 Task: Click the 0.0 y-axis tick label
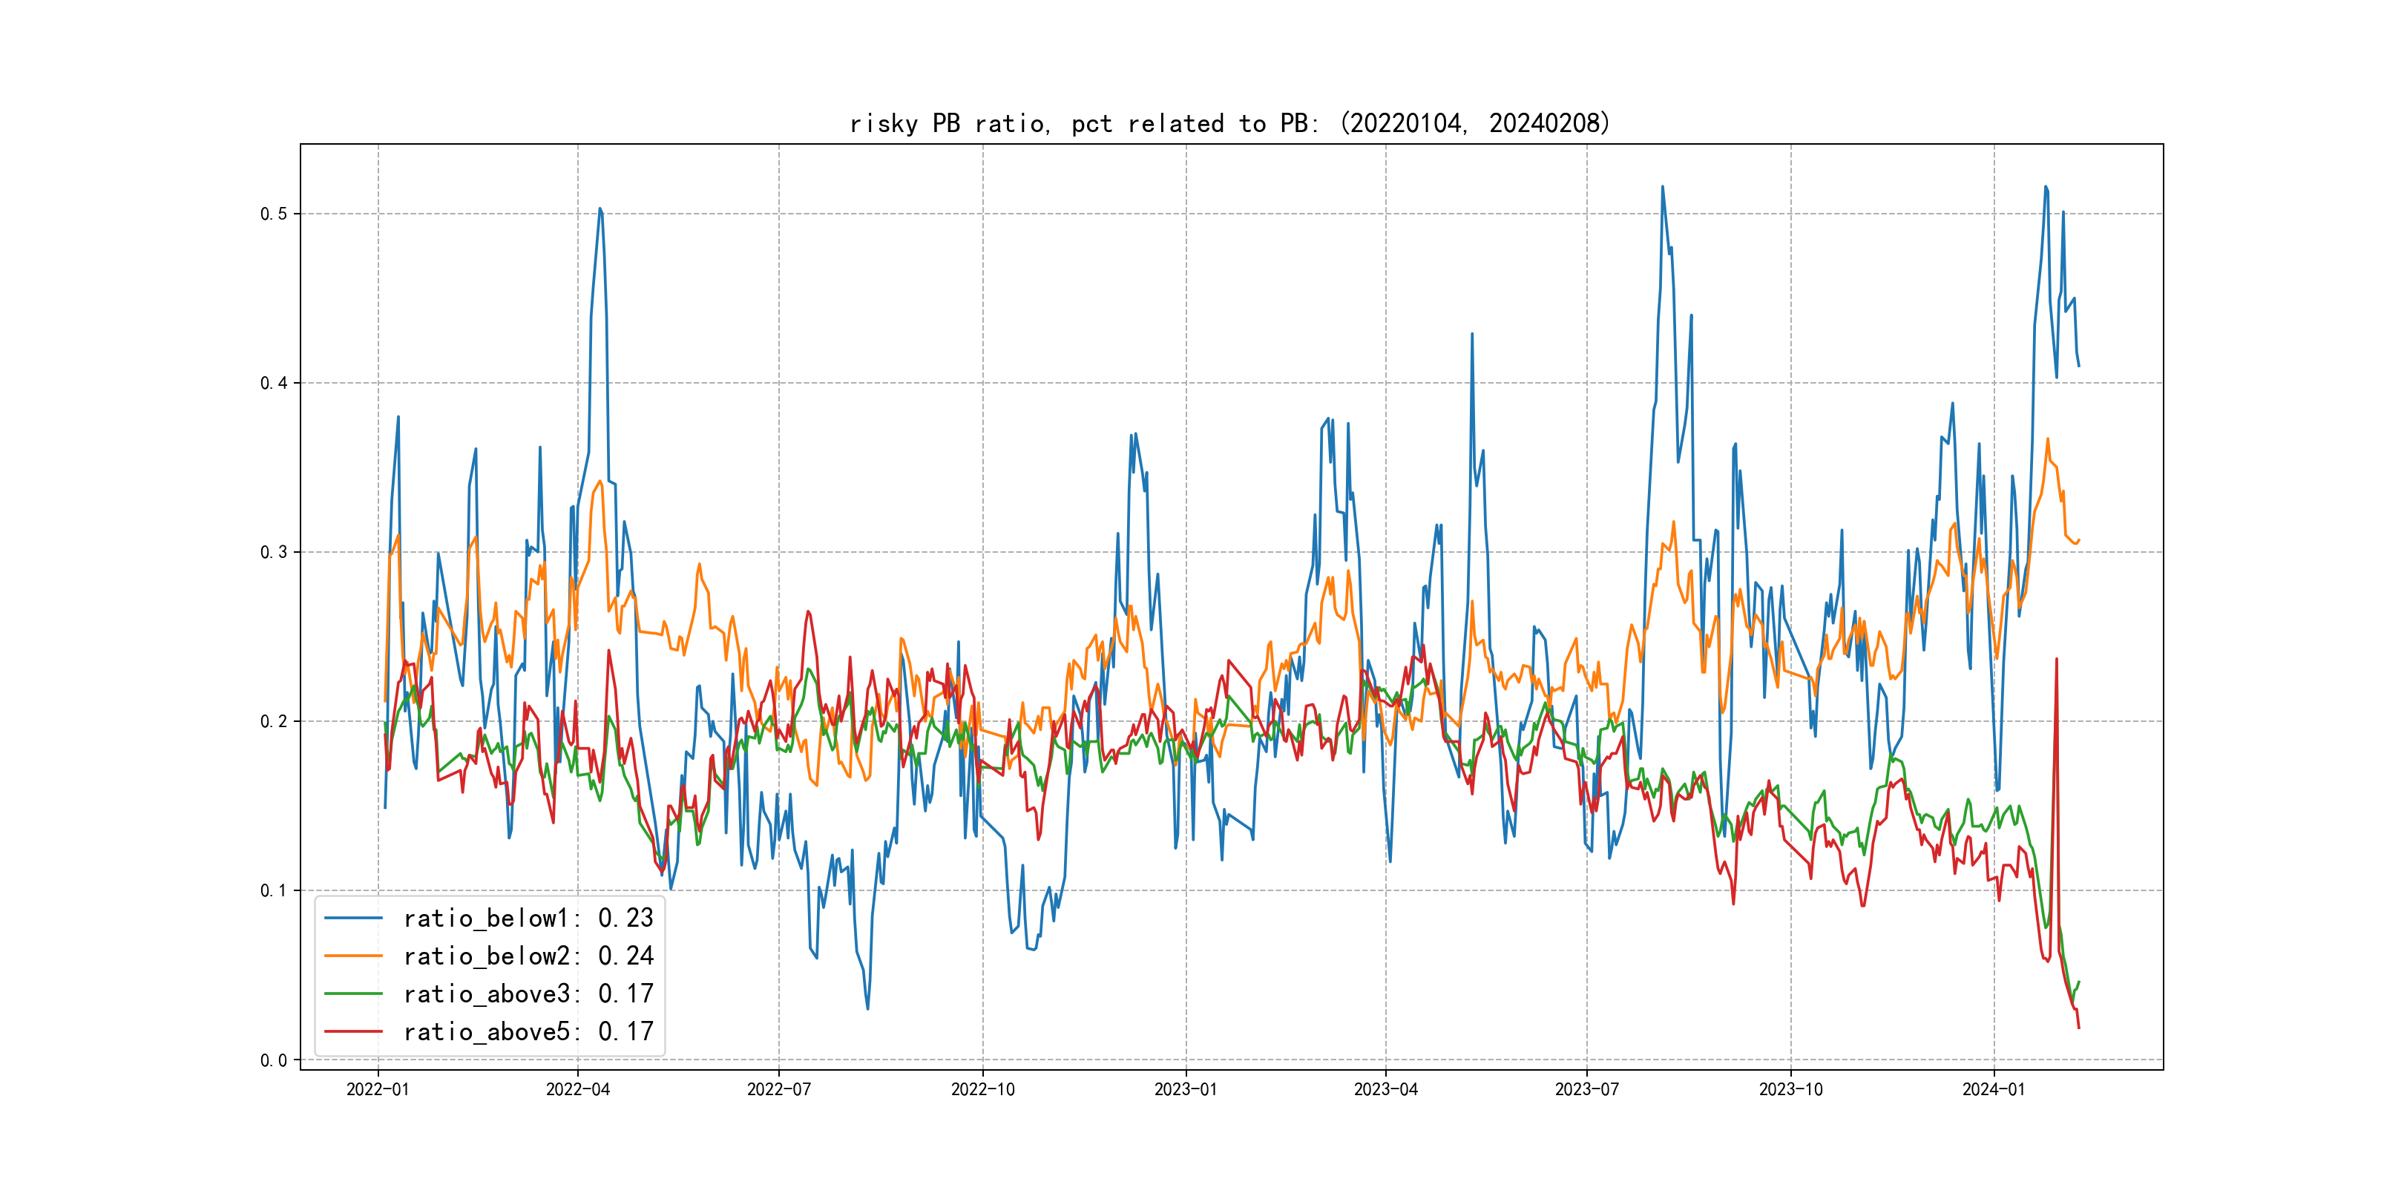coord(274,1060)
